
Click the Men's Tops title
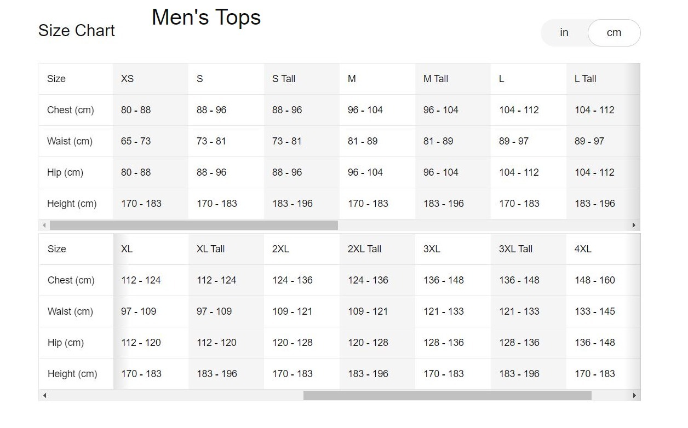pyautogui.click(x=206, y=18)
